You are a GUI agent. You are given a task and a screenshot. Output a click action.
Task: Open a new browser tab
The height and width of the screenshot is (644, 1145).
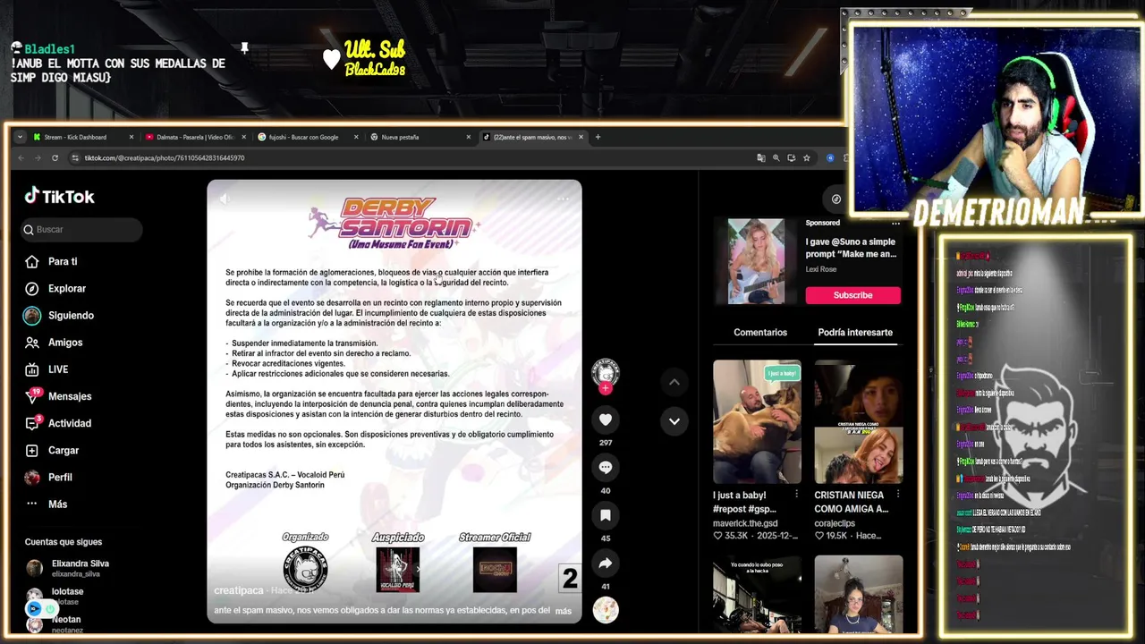tap(598, 137)
